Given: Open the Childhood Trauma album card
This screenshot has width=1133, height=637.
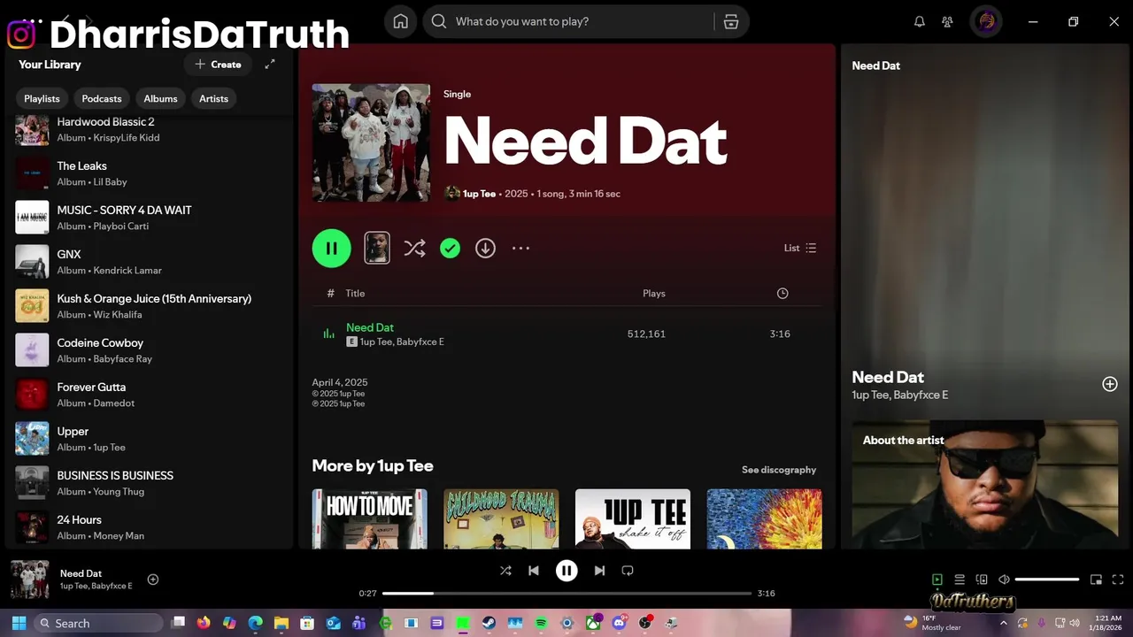Looking at the screenshot, I should tap(501, 519).
